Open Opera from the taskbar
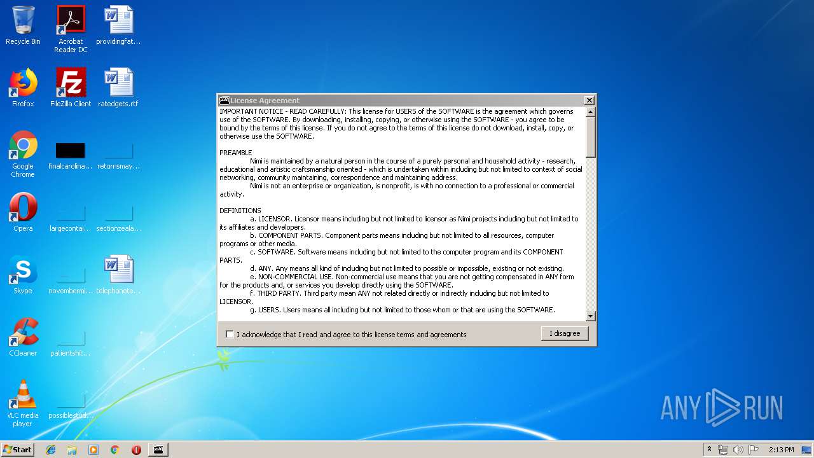Screen dimensions: 814x458 coord(136,450)
